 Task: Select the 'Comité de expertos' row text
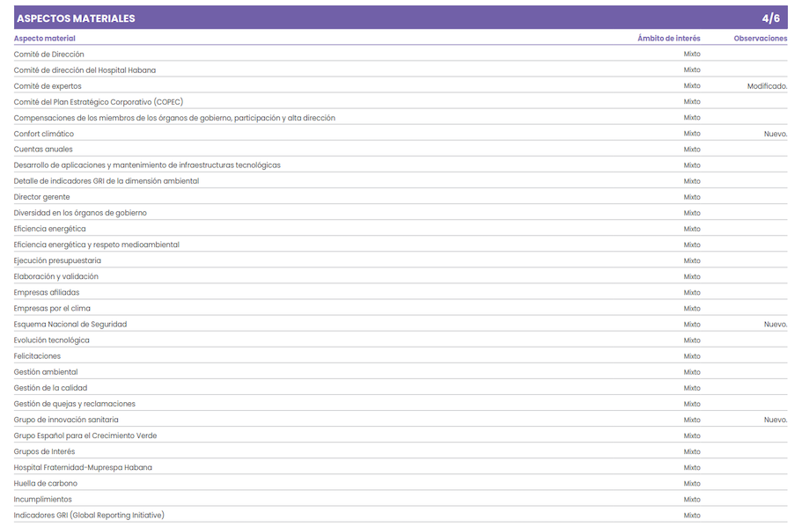[48, 86]
